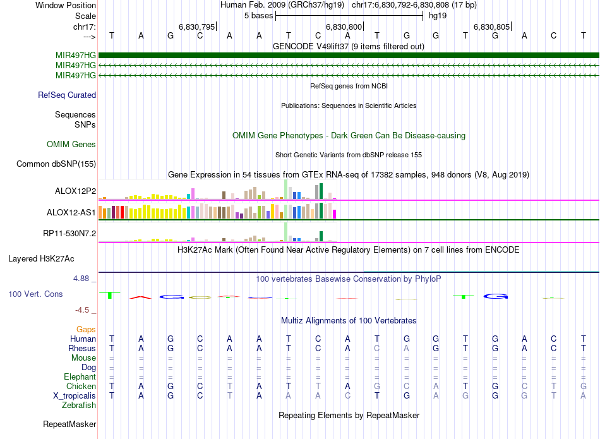Screen dimensions: 600x439
Task: Click the 100 Vert. Cons label
Action: tap(35, 294)
